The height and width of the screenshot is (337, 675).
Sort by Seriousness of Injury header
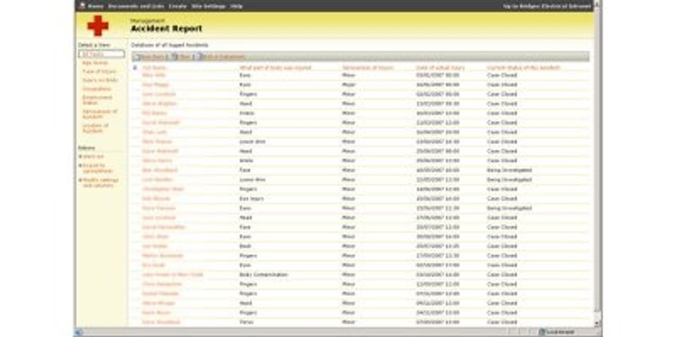368,68
